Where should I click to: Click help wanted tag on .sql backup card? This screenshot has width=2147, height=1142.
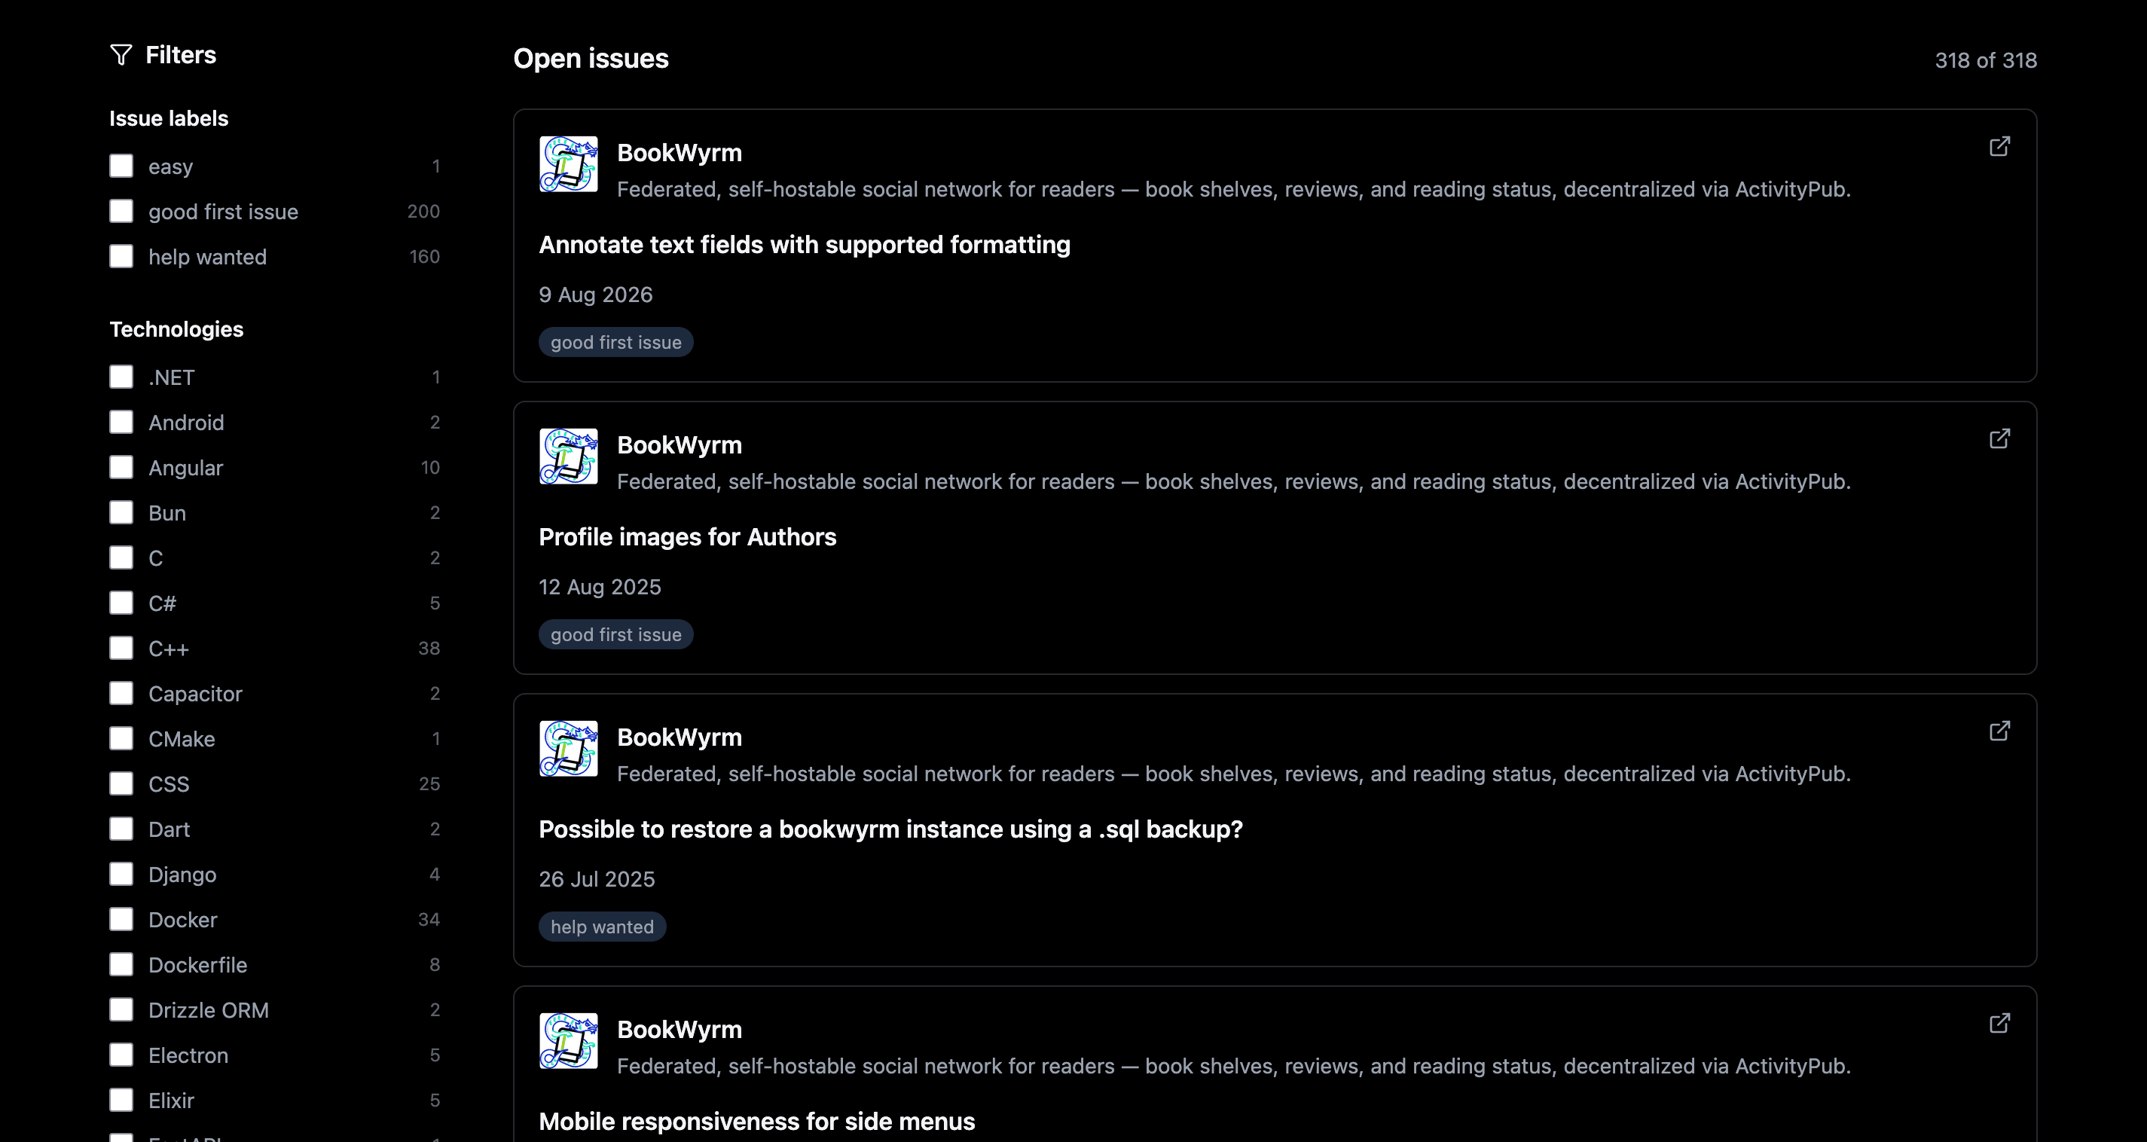point(603,927)
